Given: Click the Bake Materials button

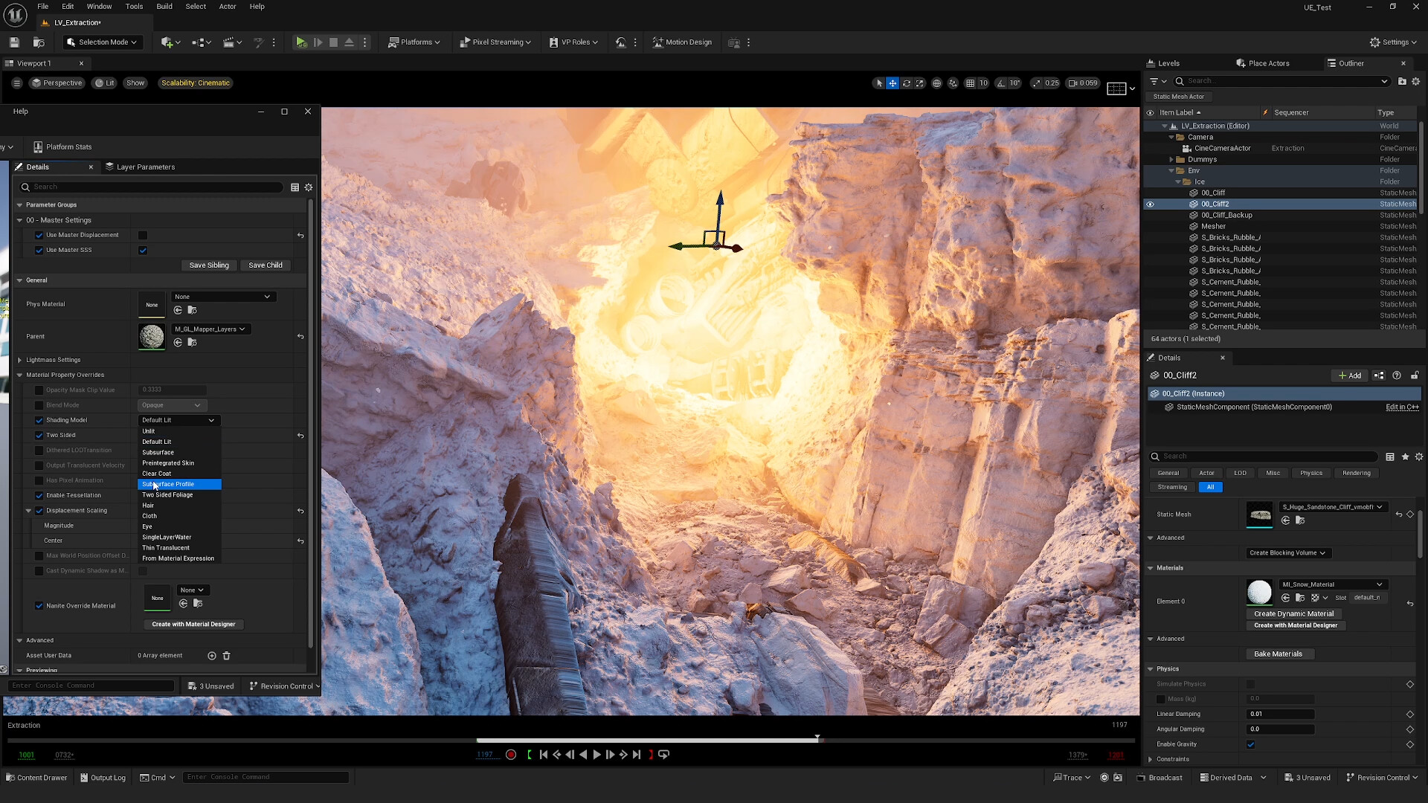Looking at the screenshot, I should pyautogui.click(x=1279, y=654).
